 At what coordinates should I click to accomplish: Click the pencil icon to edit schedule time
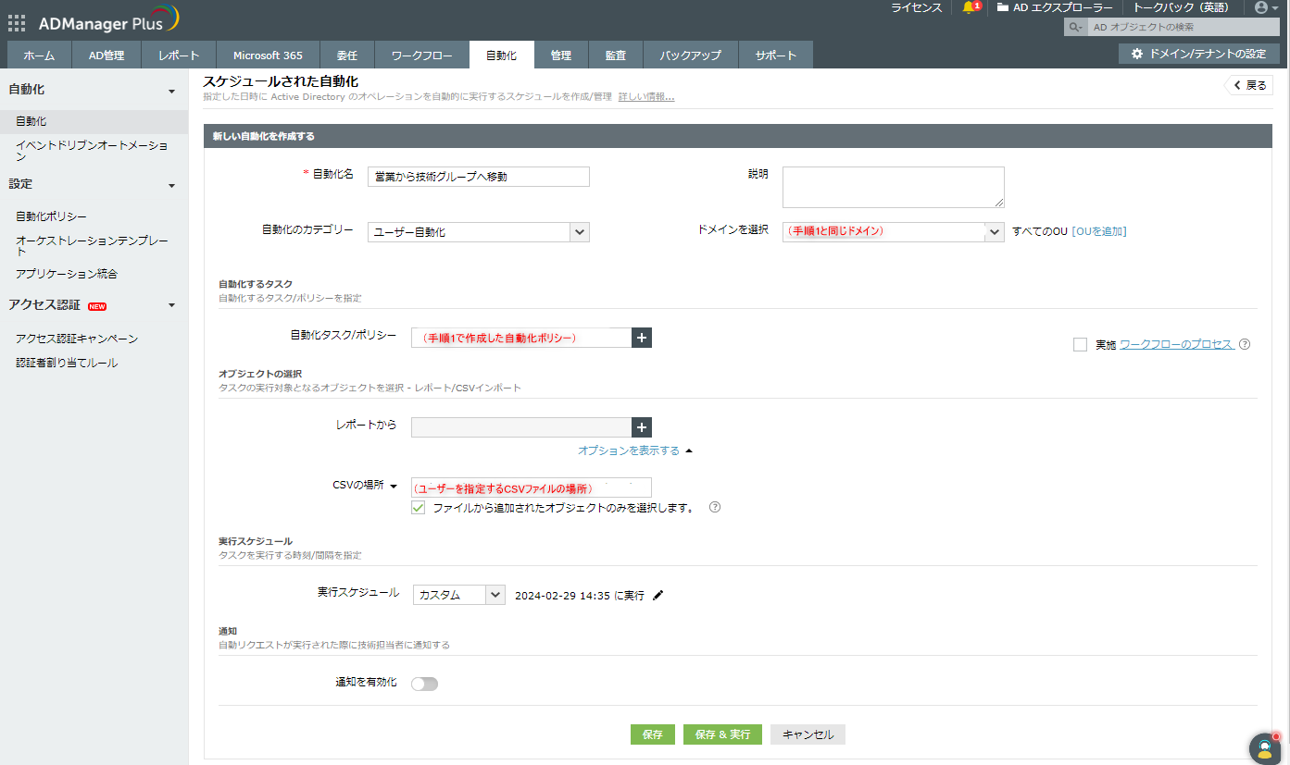pyautogui.click(x=658, y=595)
